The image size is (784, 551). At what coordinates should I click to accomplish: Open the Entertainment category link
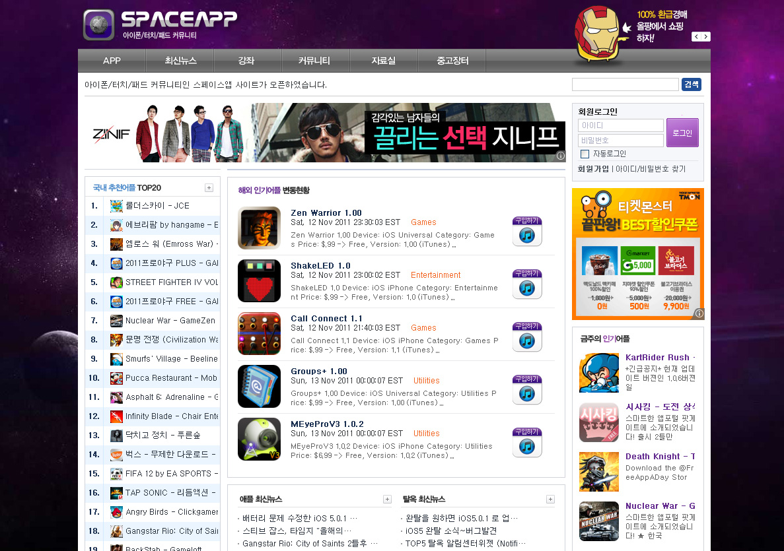[x=435, y=275]
